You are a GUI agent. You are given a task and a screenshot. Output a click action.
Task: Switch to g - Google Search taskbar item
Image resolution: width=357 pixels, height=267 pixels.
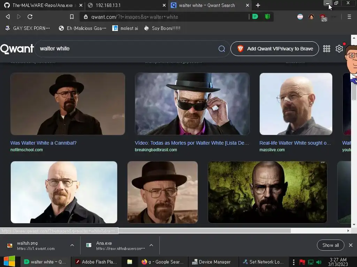pyautogui.click(x=162, y=262)
